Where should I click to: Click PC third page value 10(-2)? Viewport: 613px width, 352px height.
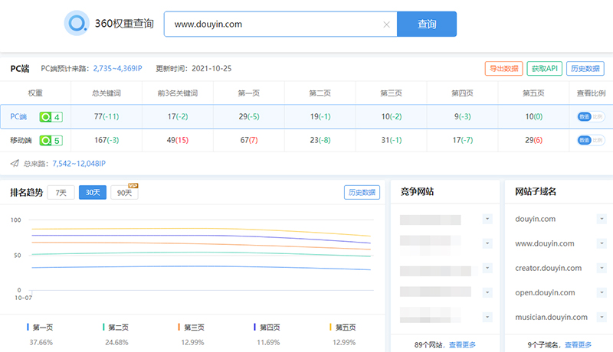(x=392, y=116)
